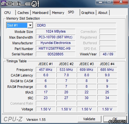Click the HMT112S6TFR8C-H9 part number
The height and width of the screenshot is (124, 129).
click(x=55, y=48)
